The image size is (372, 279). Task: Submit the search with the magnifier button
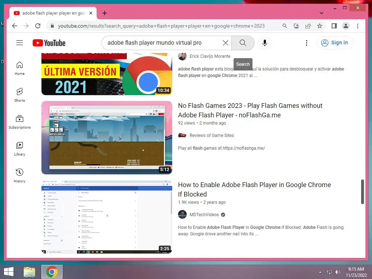(x=243, y=43)
